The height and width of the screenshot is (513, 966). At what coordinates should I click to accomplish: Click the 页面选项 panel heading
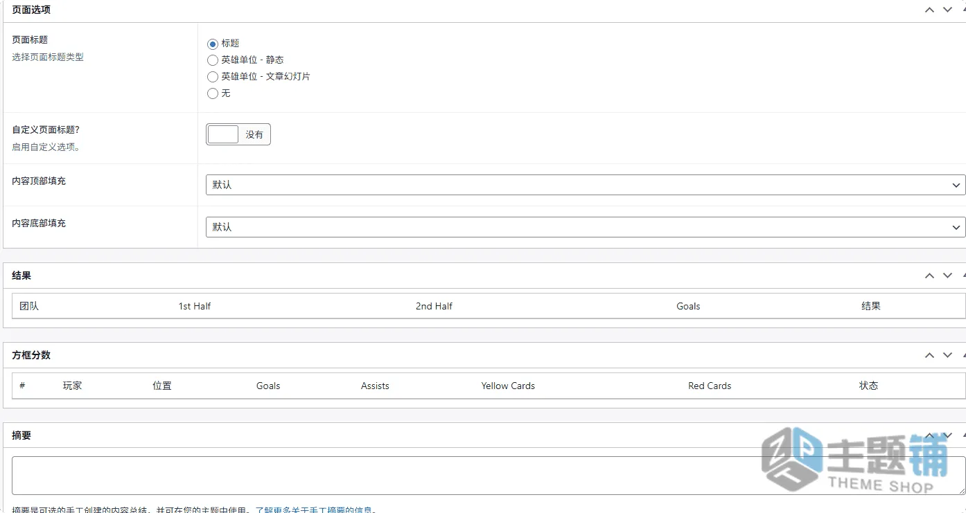tap(31, 10)
